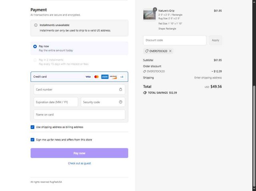This screenshot has height=191, width=256.
Task: Click the Subtotal $61.95 value
Action: [x=218, y=60]
